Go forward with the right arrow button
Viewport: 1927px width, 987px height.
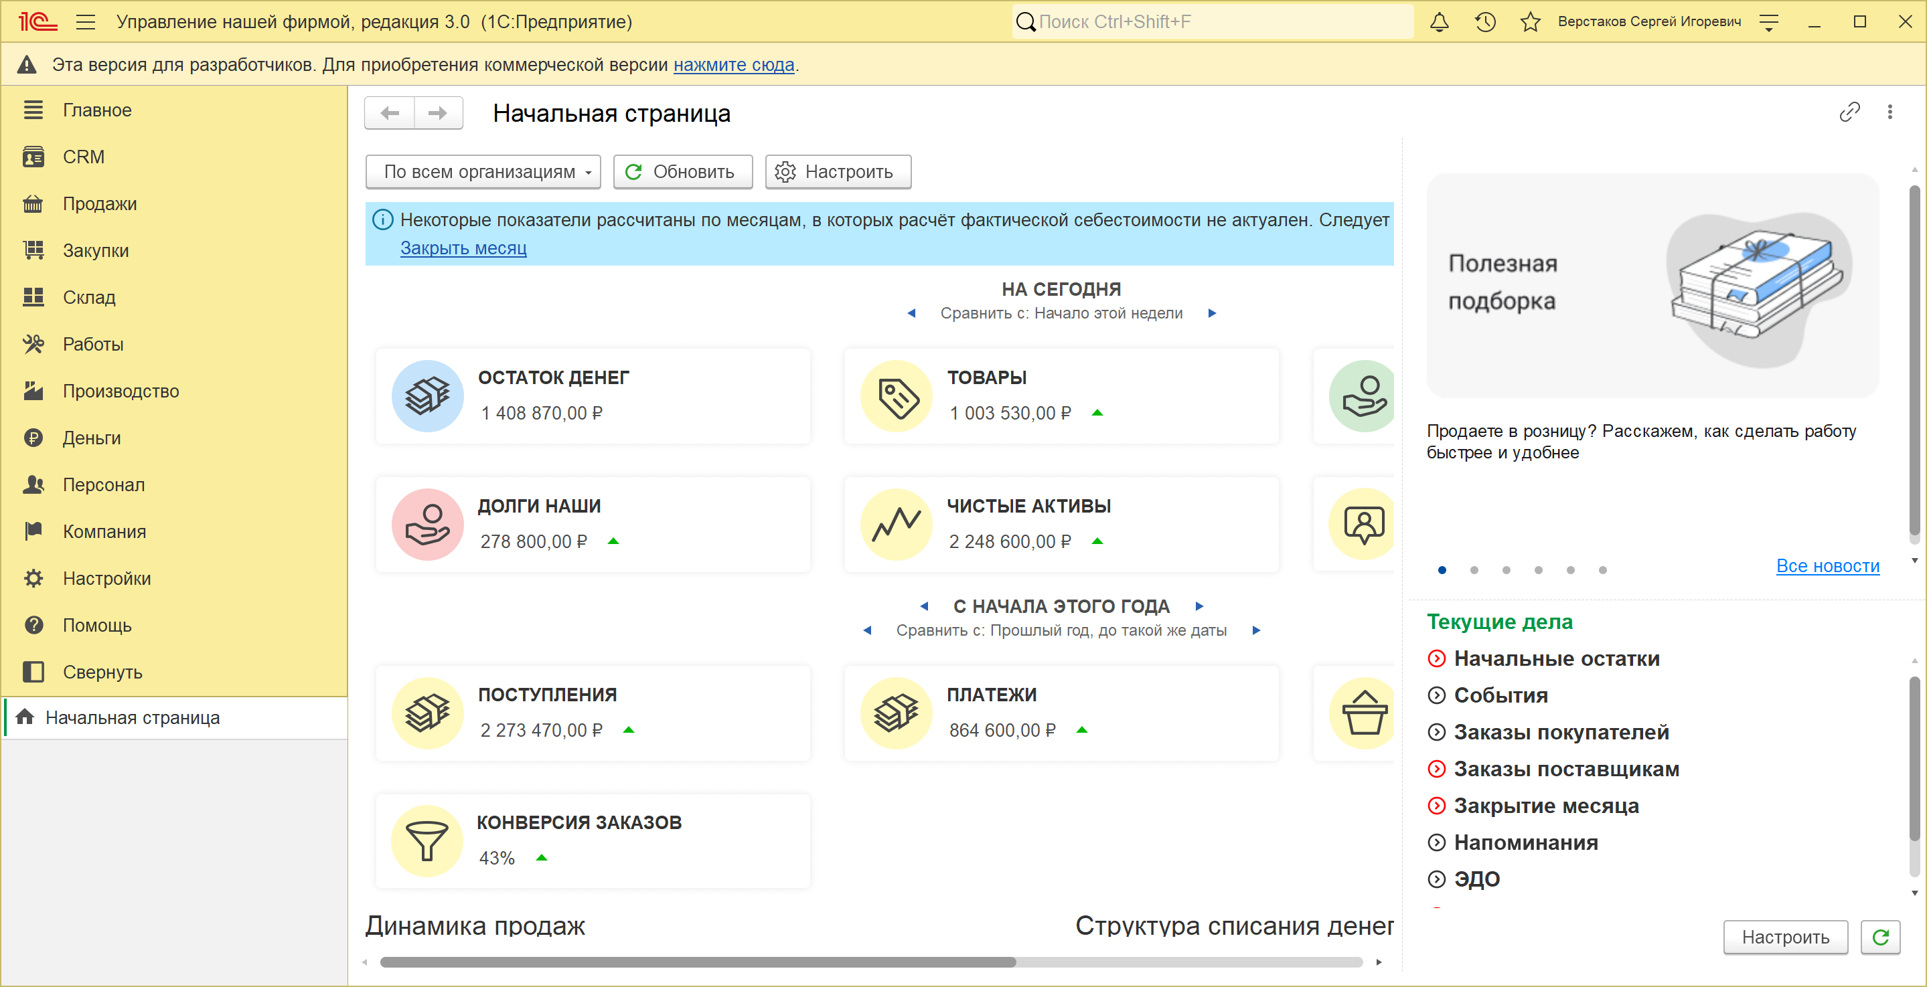pos(439,113)
